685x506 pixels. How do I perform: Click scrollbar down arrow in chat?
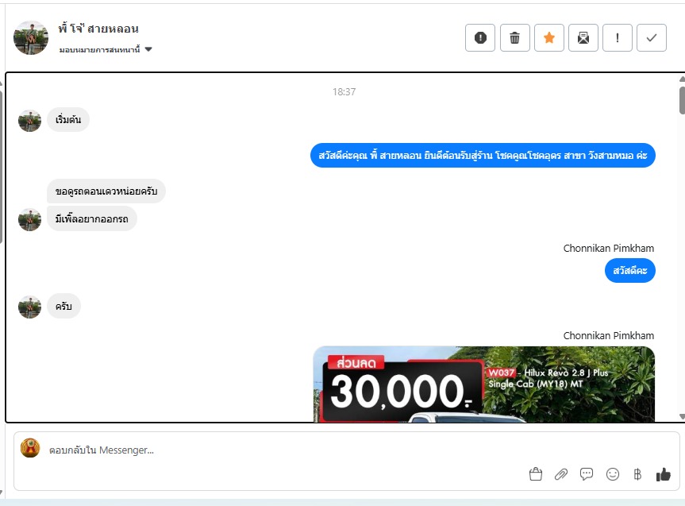[682, 417]
